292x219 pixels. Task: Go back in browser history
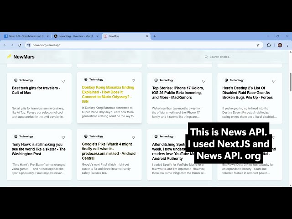(x=5, y=45)
